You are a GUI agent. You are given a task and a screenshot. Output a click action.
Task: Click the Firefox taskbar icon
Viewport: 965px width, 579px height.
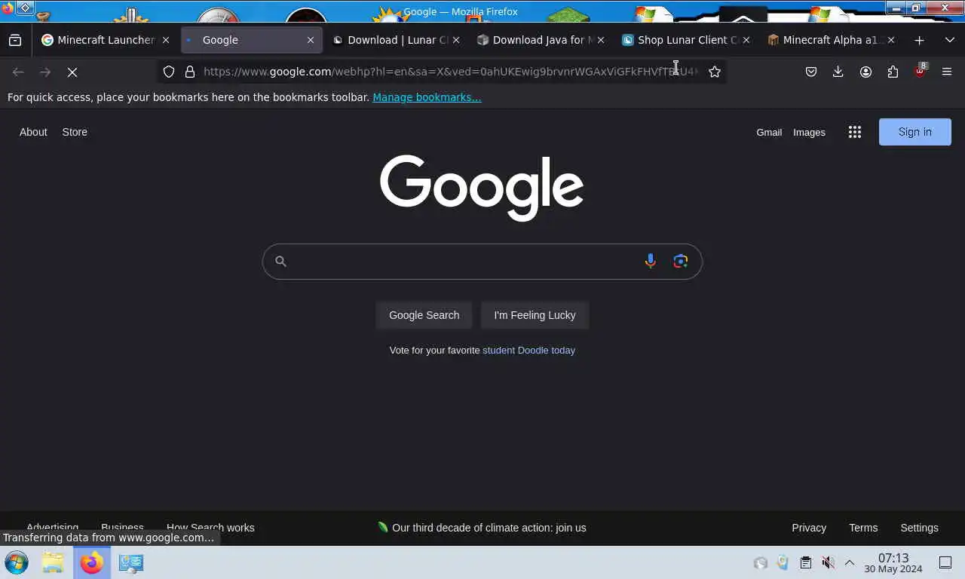coord(92,562)
